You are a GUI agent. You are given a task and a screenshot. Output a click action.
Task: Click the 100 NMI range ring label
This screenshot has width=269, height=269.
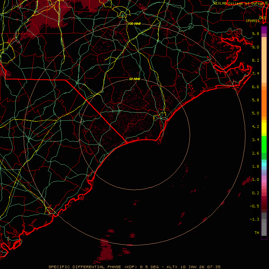tap(134, 24)
